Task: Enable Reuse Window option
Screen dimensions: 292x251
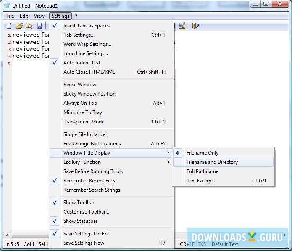Action: click(112, 85)
